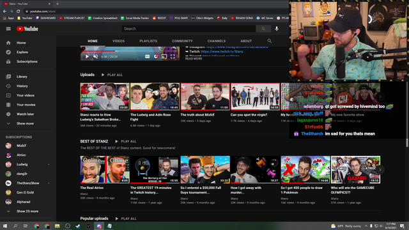Open the Uploads section heading
This screenshot has width=409, height=230.
(88, 75)
